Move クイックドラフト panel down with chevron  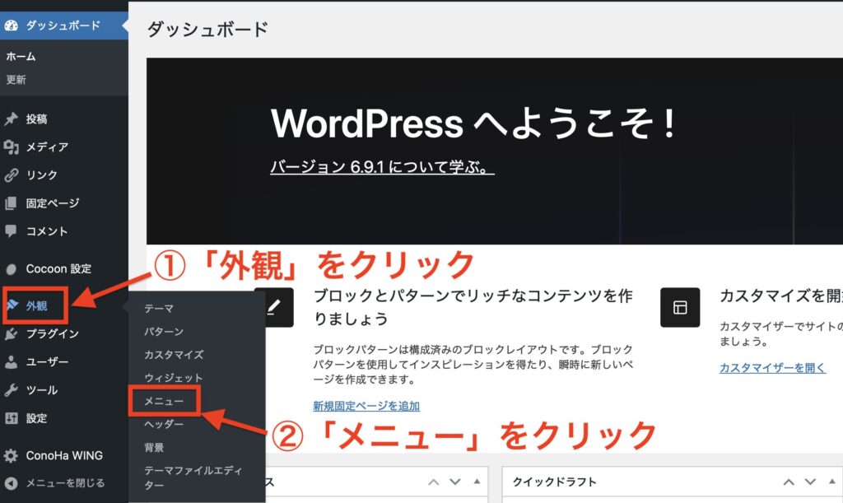(x=811, y=482)
